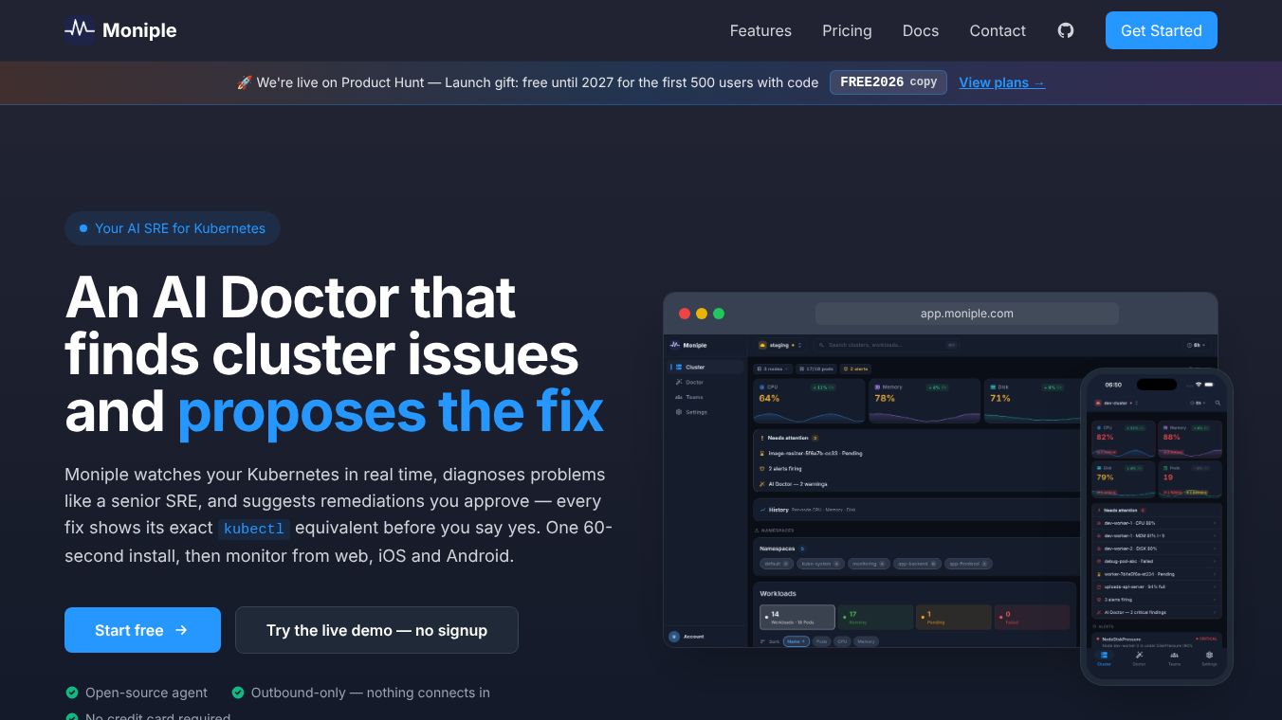
Task: Open dev-cluster selector in phone preview
Action: (x=1115, y=403)
